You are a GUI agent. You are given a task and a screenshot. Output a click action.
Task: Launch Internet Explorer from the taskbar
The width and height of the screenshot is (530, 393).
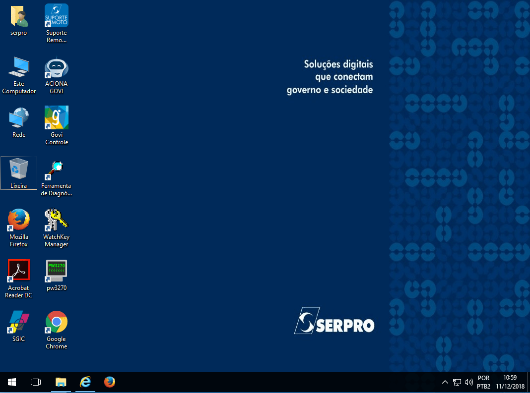coord(85,382)
